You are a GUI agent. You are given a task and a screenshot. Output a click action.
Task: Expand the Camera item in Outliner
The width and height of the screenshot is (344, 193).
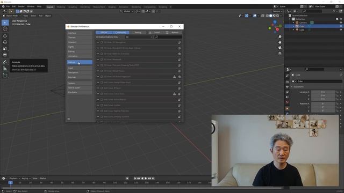click(x=293, y=23)
